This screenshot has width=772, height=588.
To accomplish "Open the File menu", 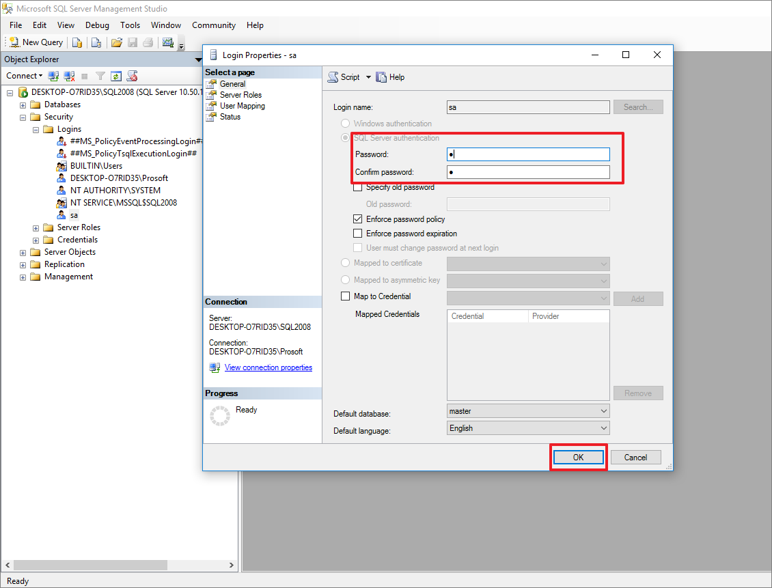I will pyautogui.click(x=16, y=25).
